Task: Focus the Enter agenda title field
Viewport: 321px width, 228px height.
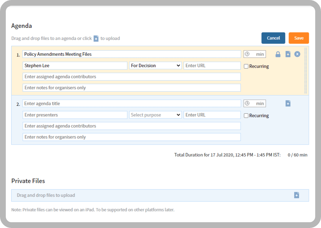Action: click(x=132, y=103)
